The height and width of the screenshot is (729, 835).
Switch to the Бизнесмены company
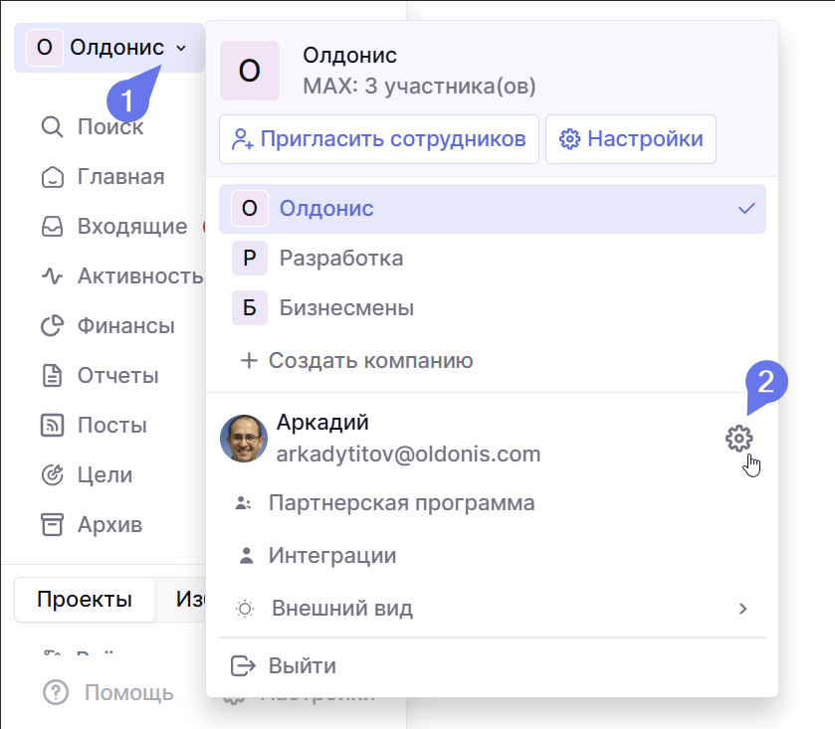(493, 308)
